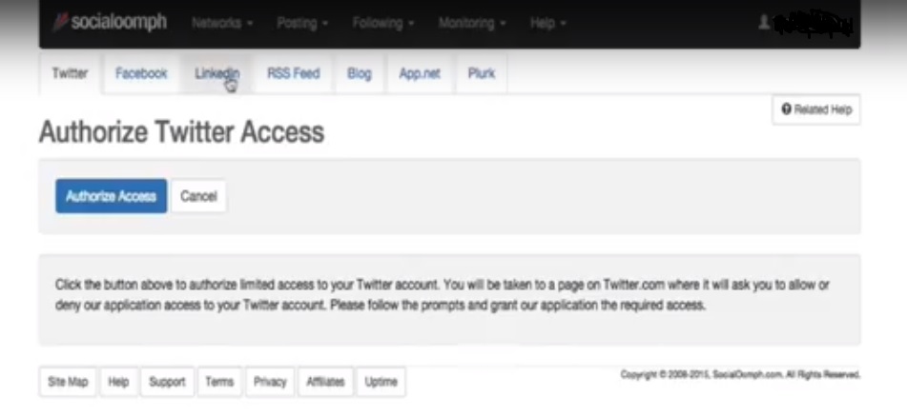The width and height of the screenshot is (907, 417).
Task: Open the Support footer link
Action: click(x=167, y=382)
